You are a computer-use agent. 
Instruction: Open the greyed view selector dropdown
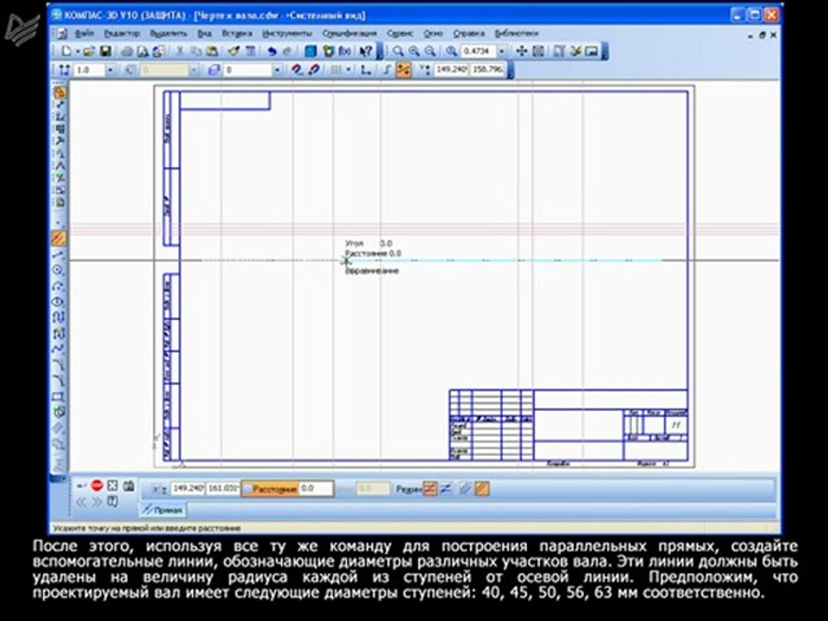(x=193, y=70)
